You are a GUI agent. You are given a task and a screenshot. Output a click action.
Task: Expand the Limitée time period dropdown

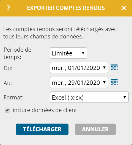tap(68, 53)
